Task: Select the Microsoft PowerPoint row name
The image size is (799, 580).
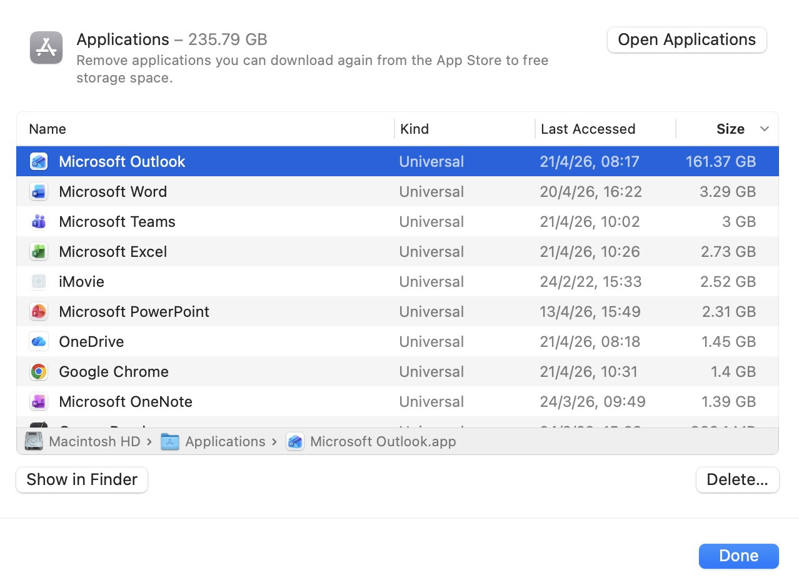Action: (134, 311)
